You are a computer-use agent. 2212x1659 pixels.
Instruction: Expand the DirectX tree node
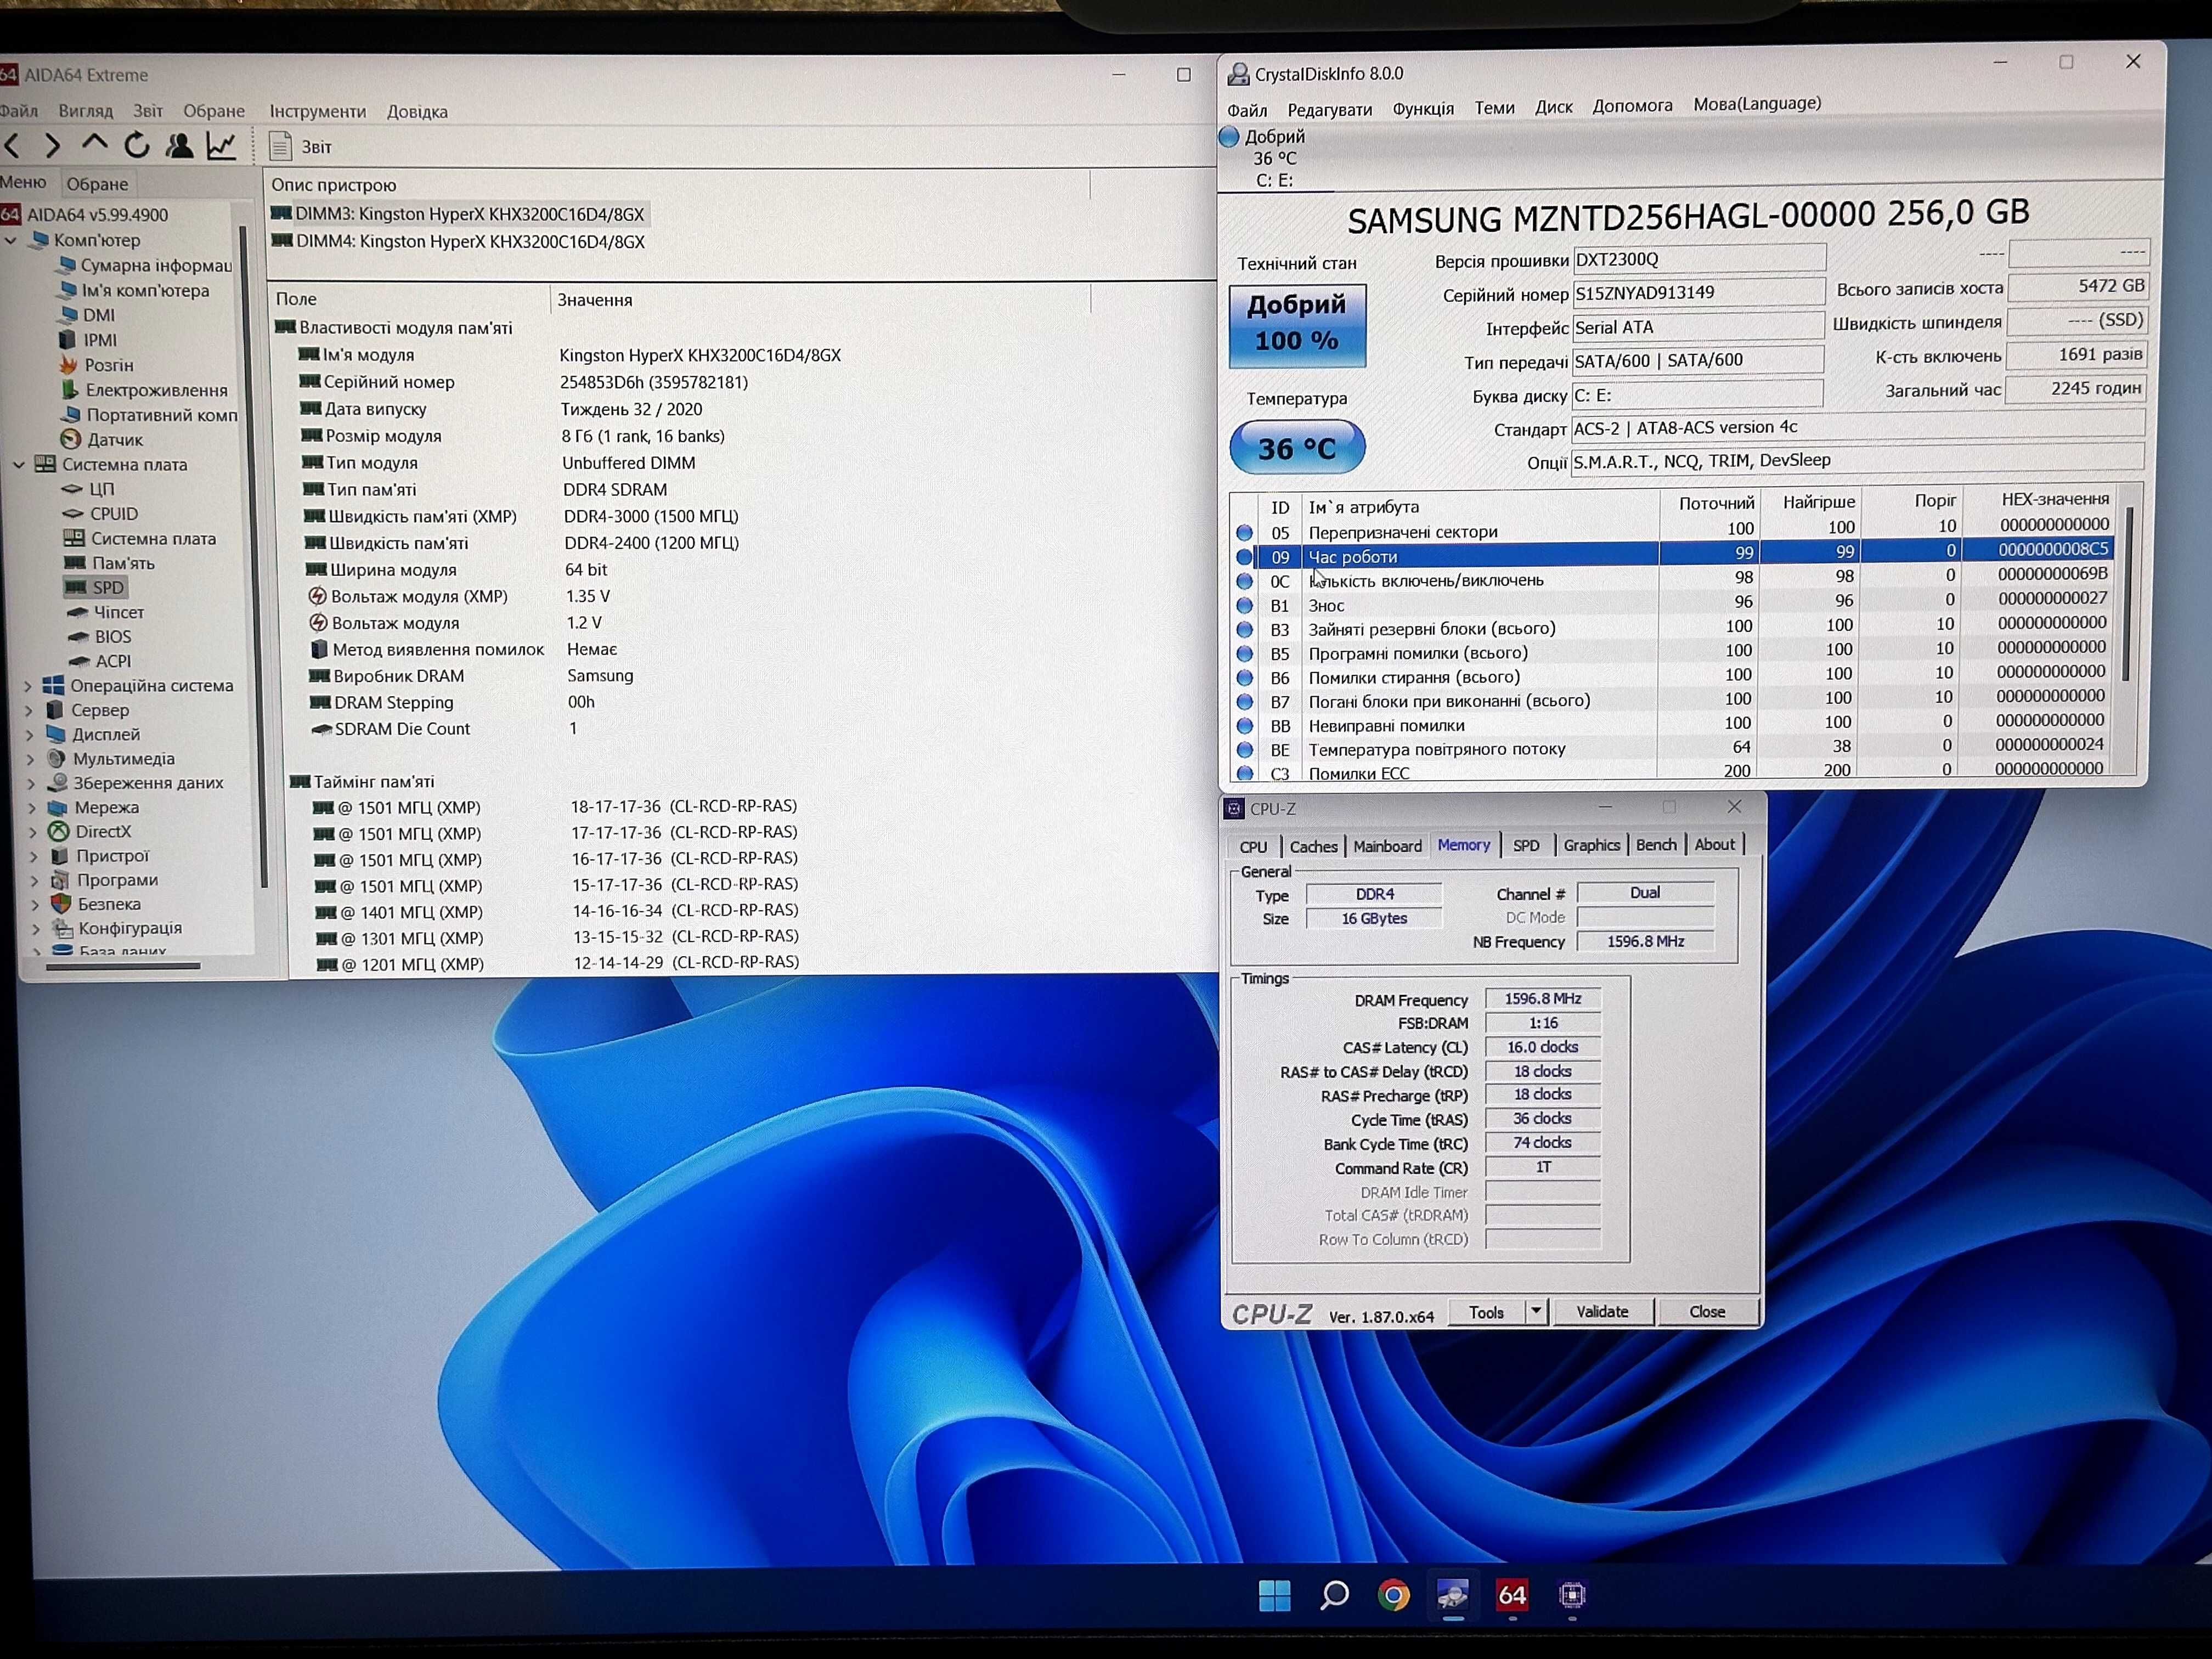coord(33,832)
